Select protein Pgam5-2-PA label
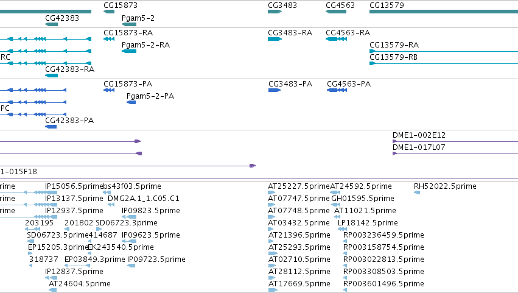The image size is (518, 293). click(x=150, y=96)
